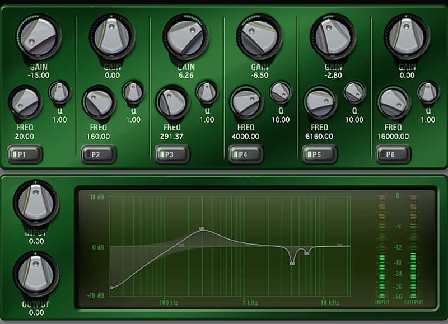Select gain value 6.26 on P3

[x=186, y=76]
